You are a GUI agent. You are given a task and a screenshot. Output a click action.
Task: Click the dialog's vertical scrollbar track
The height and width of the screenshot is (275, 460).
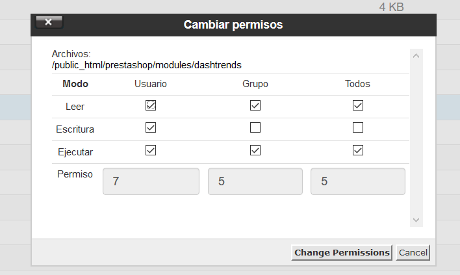416,138
